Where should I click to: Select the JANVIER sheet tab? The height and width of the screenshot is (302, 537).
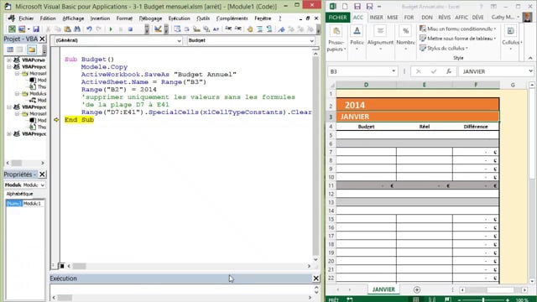[383, 289]
